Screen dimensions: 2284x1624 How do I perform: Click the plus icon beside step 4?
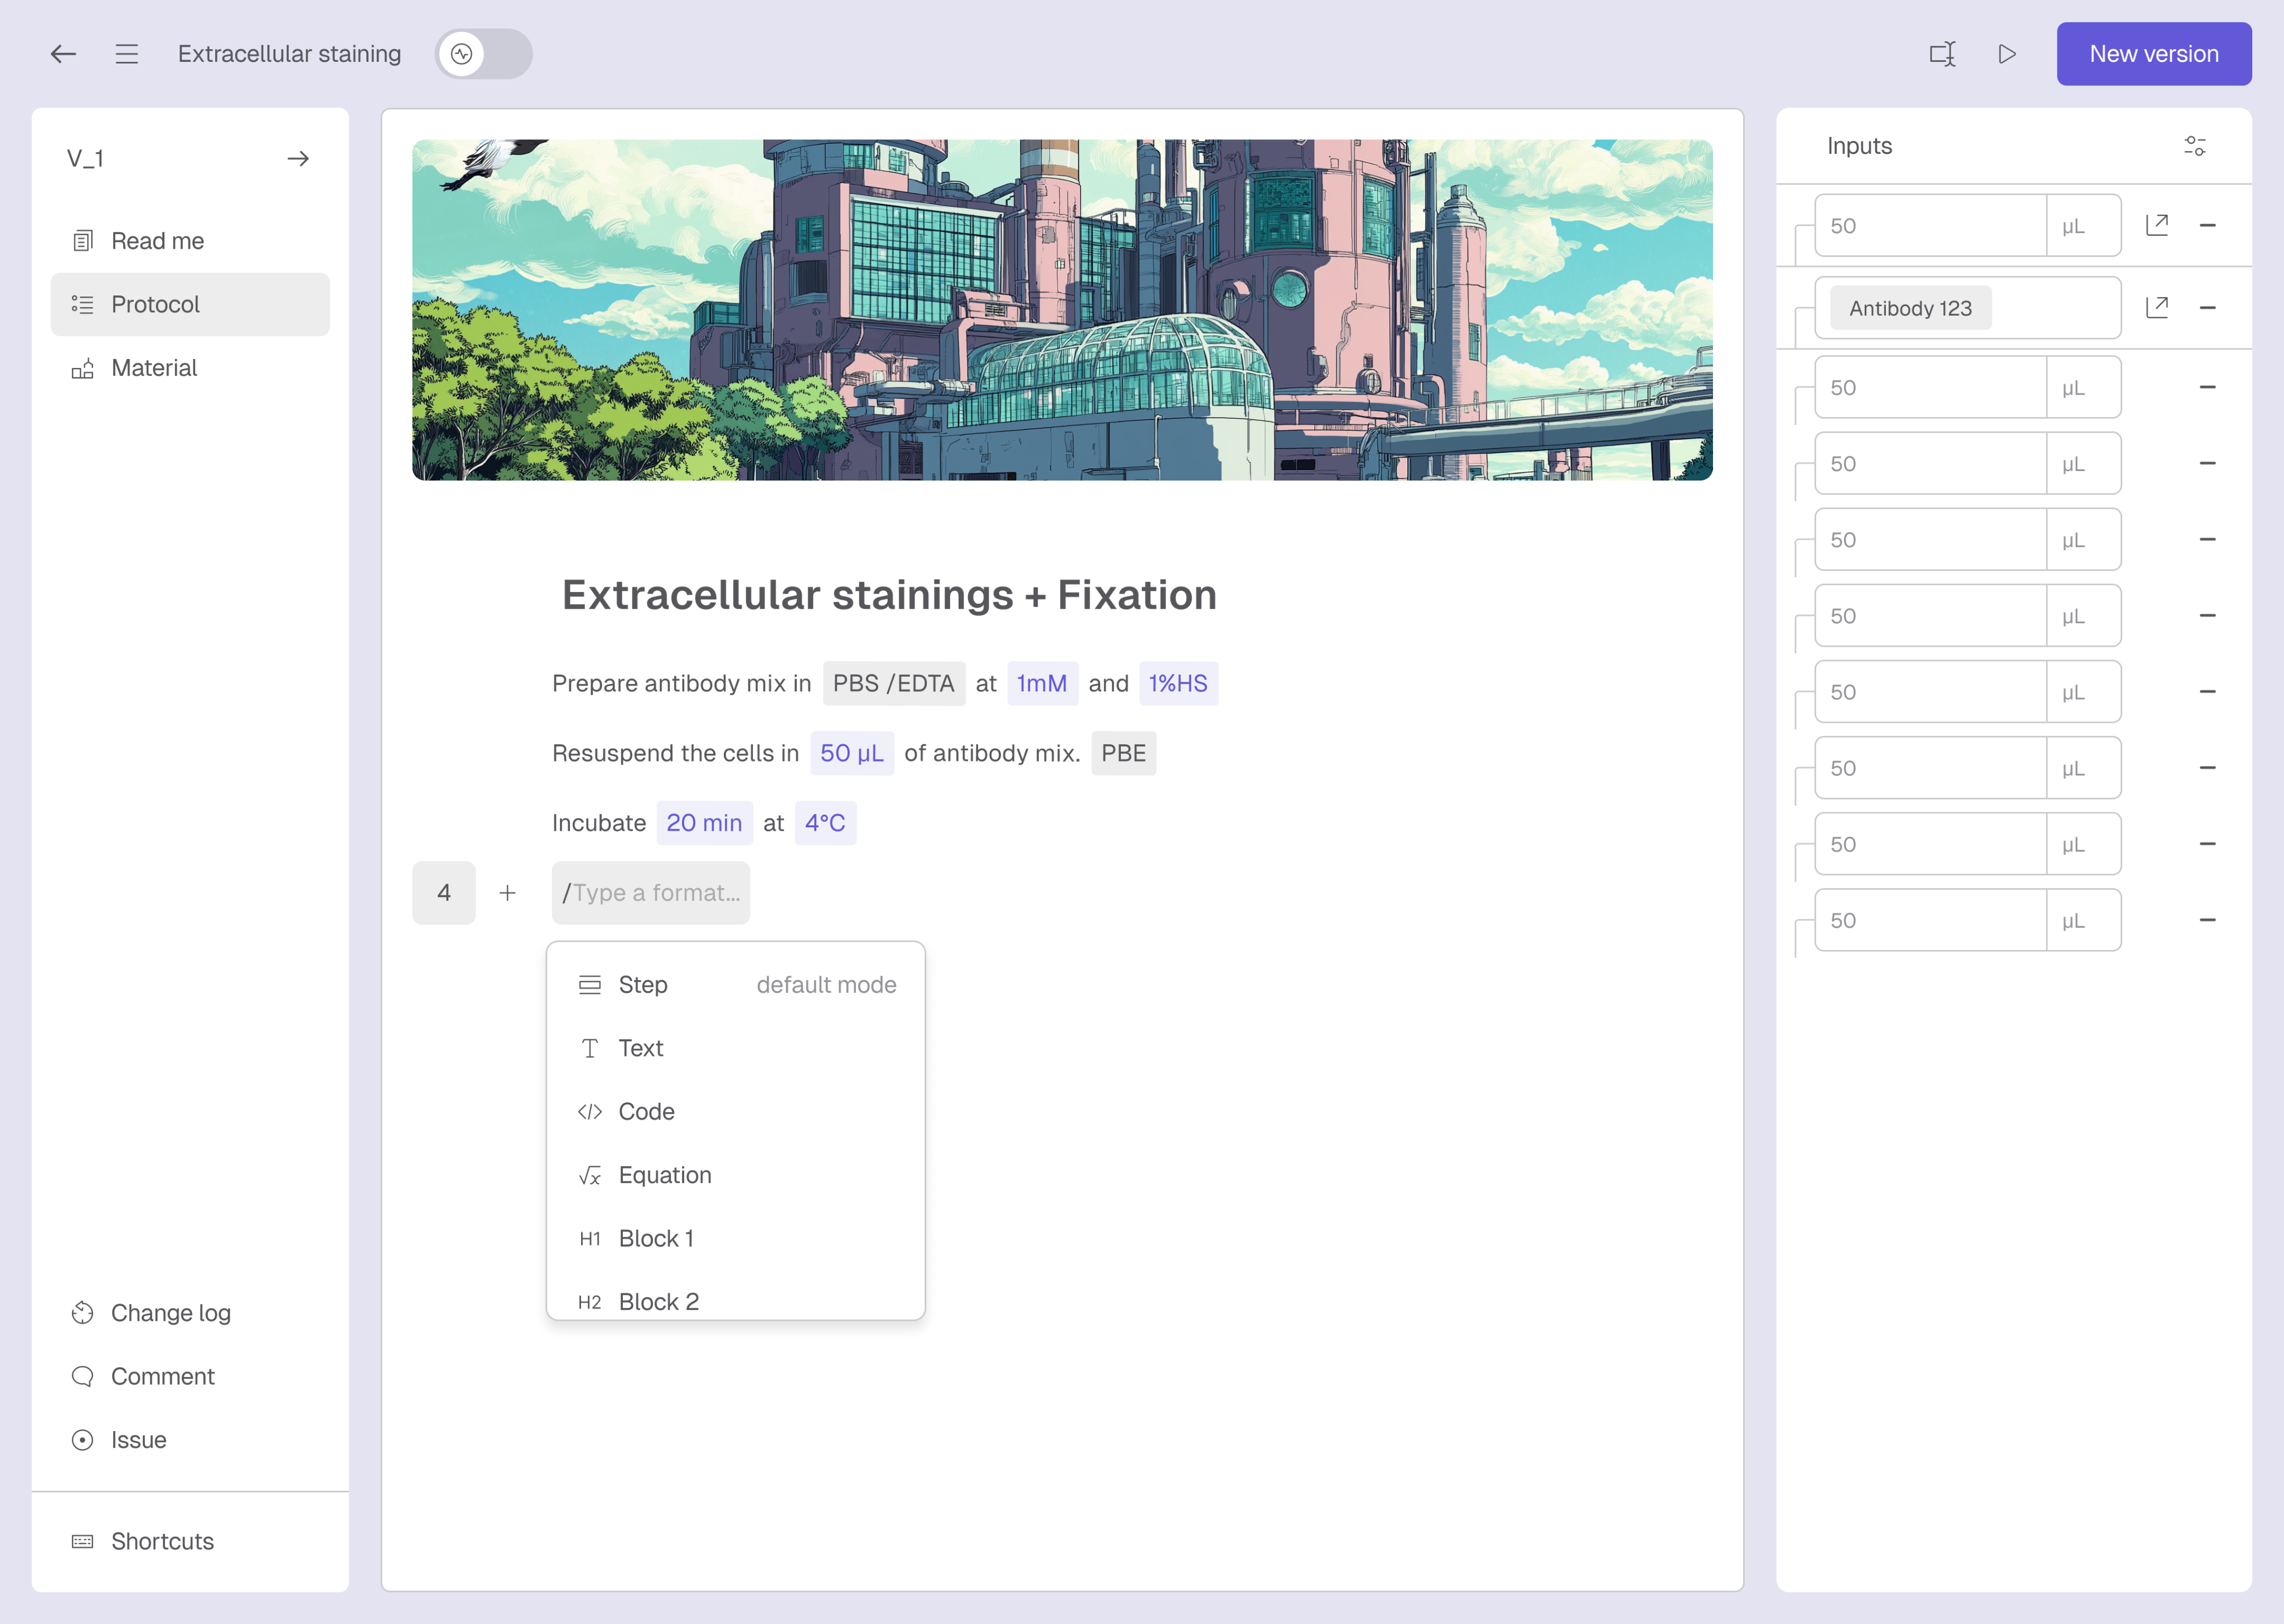[508, 893]
